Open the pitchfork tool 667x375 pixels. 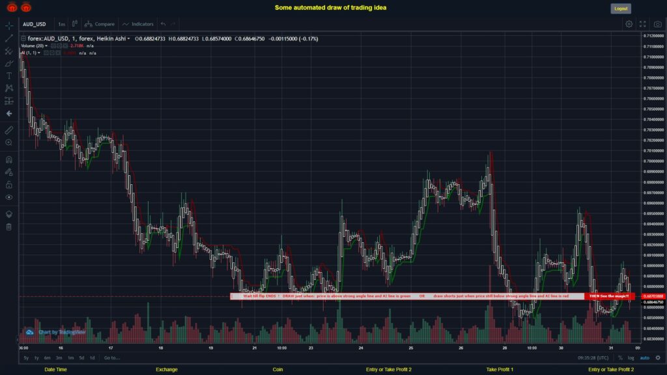[x=9, y=51]
